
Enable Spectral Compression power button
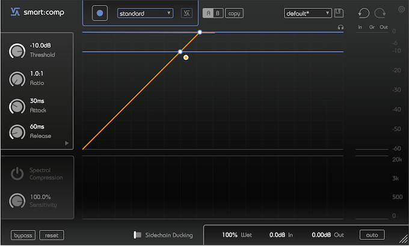17,173
